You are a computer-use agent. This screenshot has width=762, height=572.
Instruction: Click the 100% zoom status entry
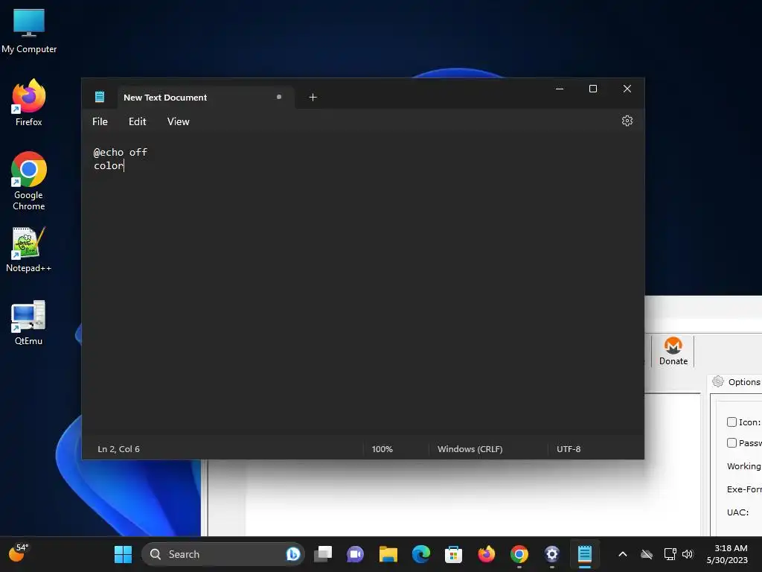tap(382, 449)
